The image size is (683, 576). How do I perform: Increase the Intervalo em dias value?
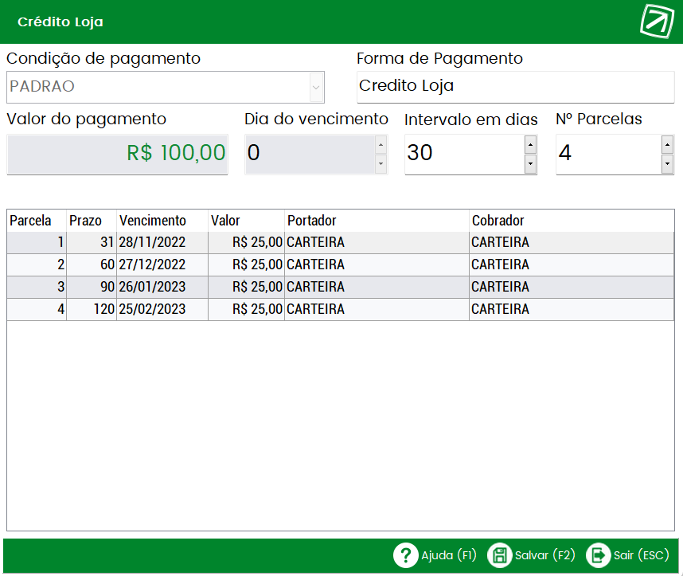tap(530, 144)
